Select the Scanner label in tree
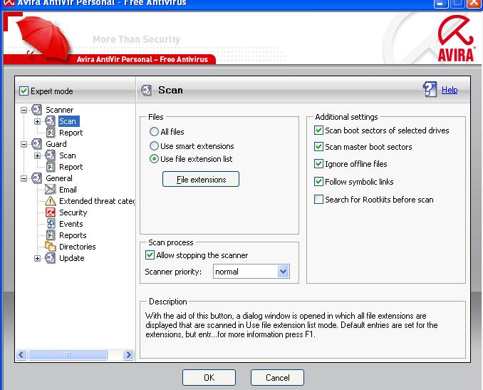This screenshot has width=483, height=390. pyautogui.click(x=59, y=110)
